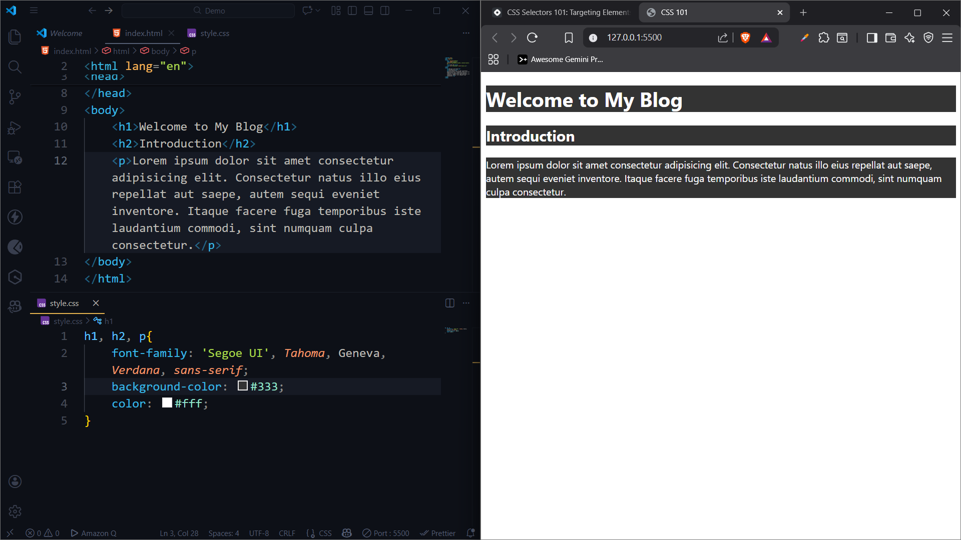This screenshot has height=540, width=961.
Task: Reload the browser page
Action: coord(532,37)
